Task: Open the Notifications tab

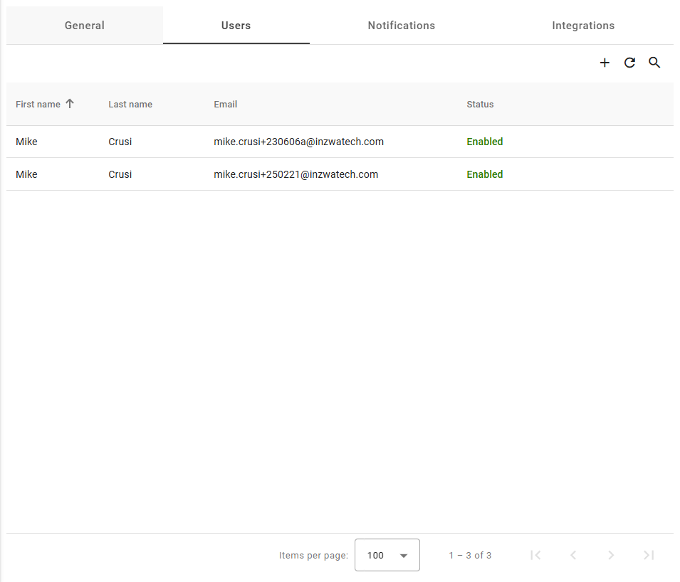Action: point(401,26)
